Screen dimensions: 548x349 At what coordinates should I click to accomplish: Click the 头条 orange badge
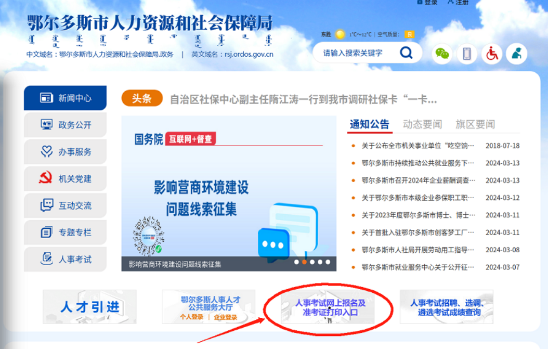[x=142, y=98]
